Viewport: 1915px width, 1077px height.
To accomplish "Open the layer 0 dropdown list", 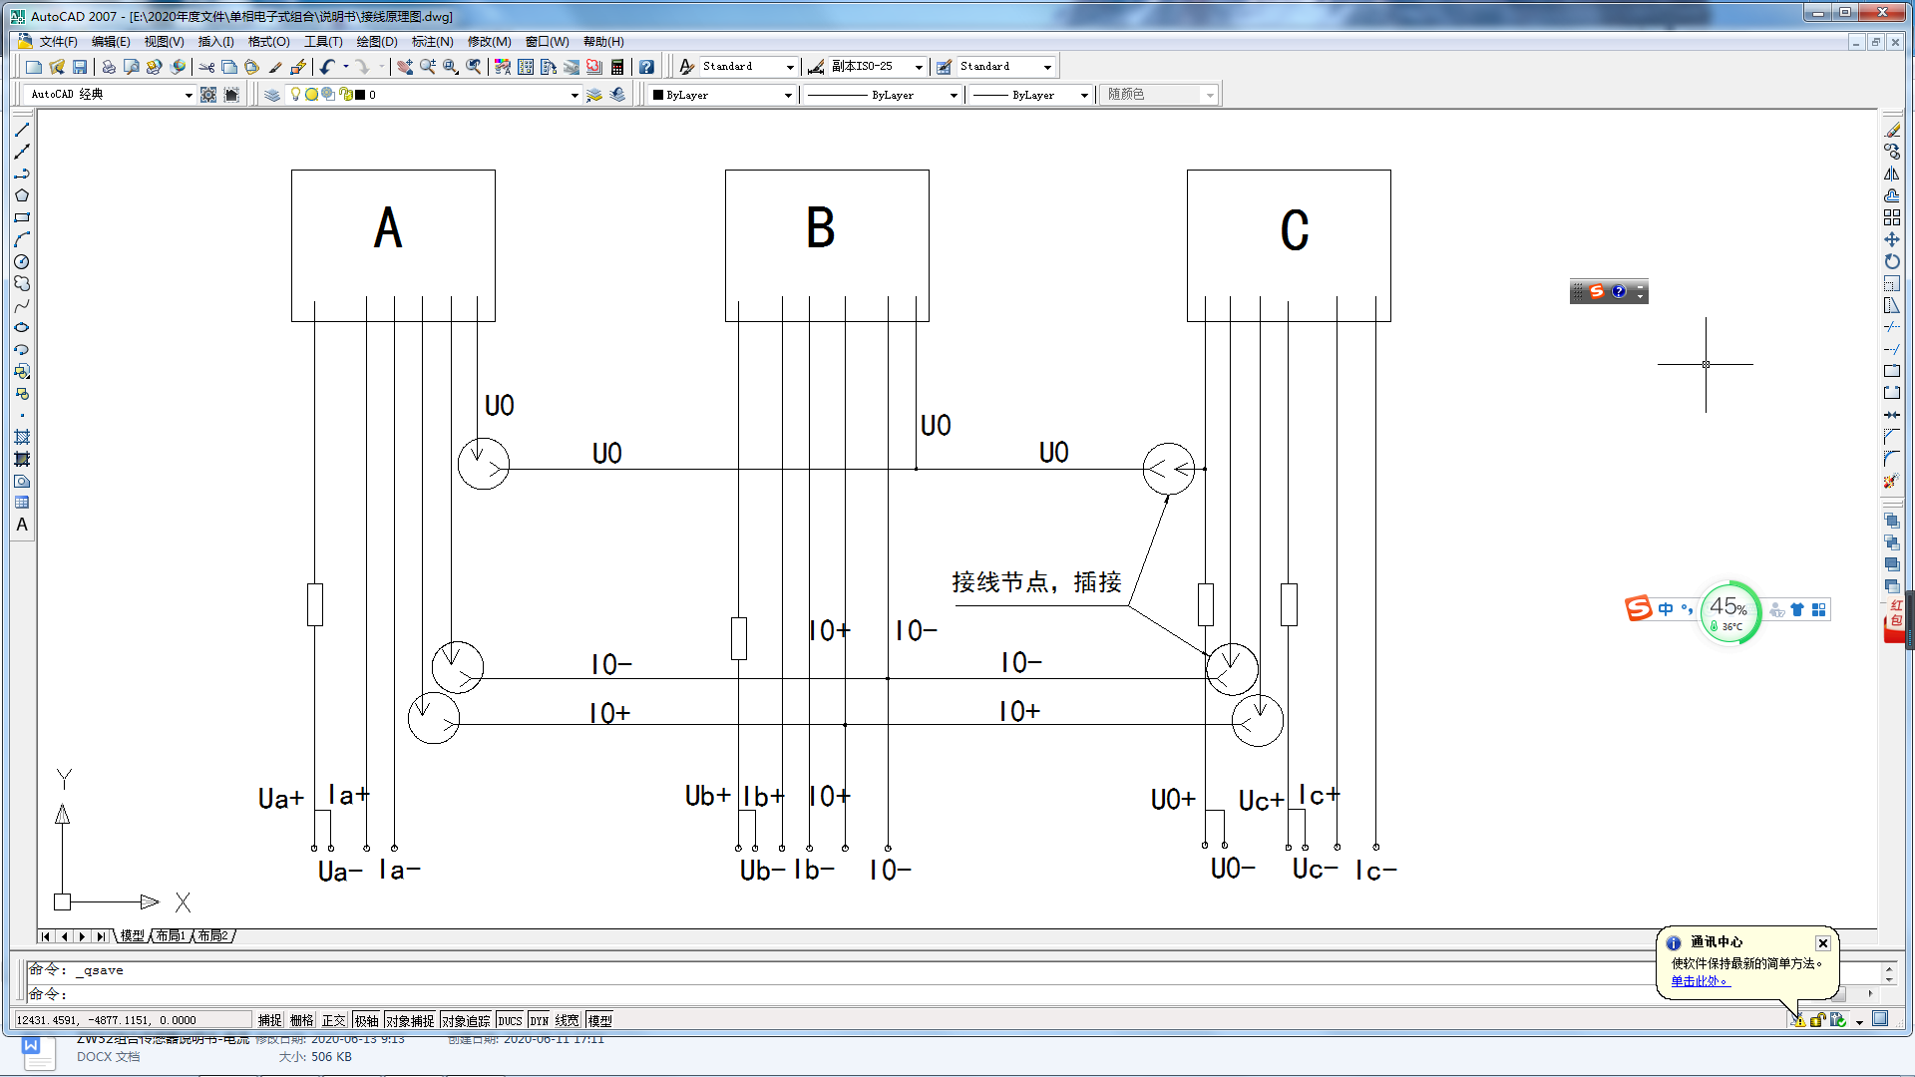I will pos(574,95).
